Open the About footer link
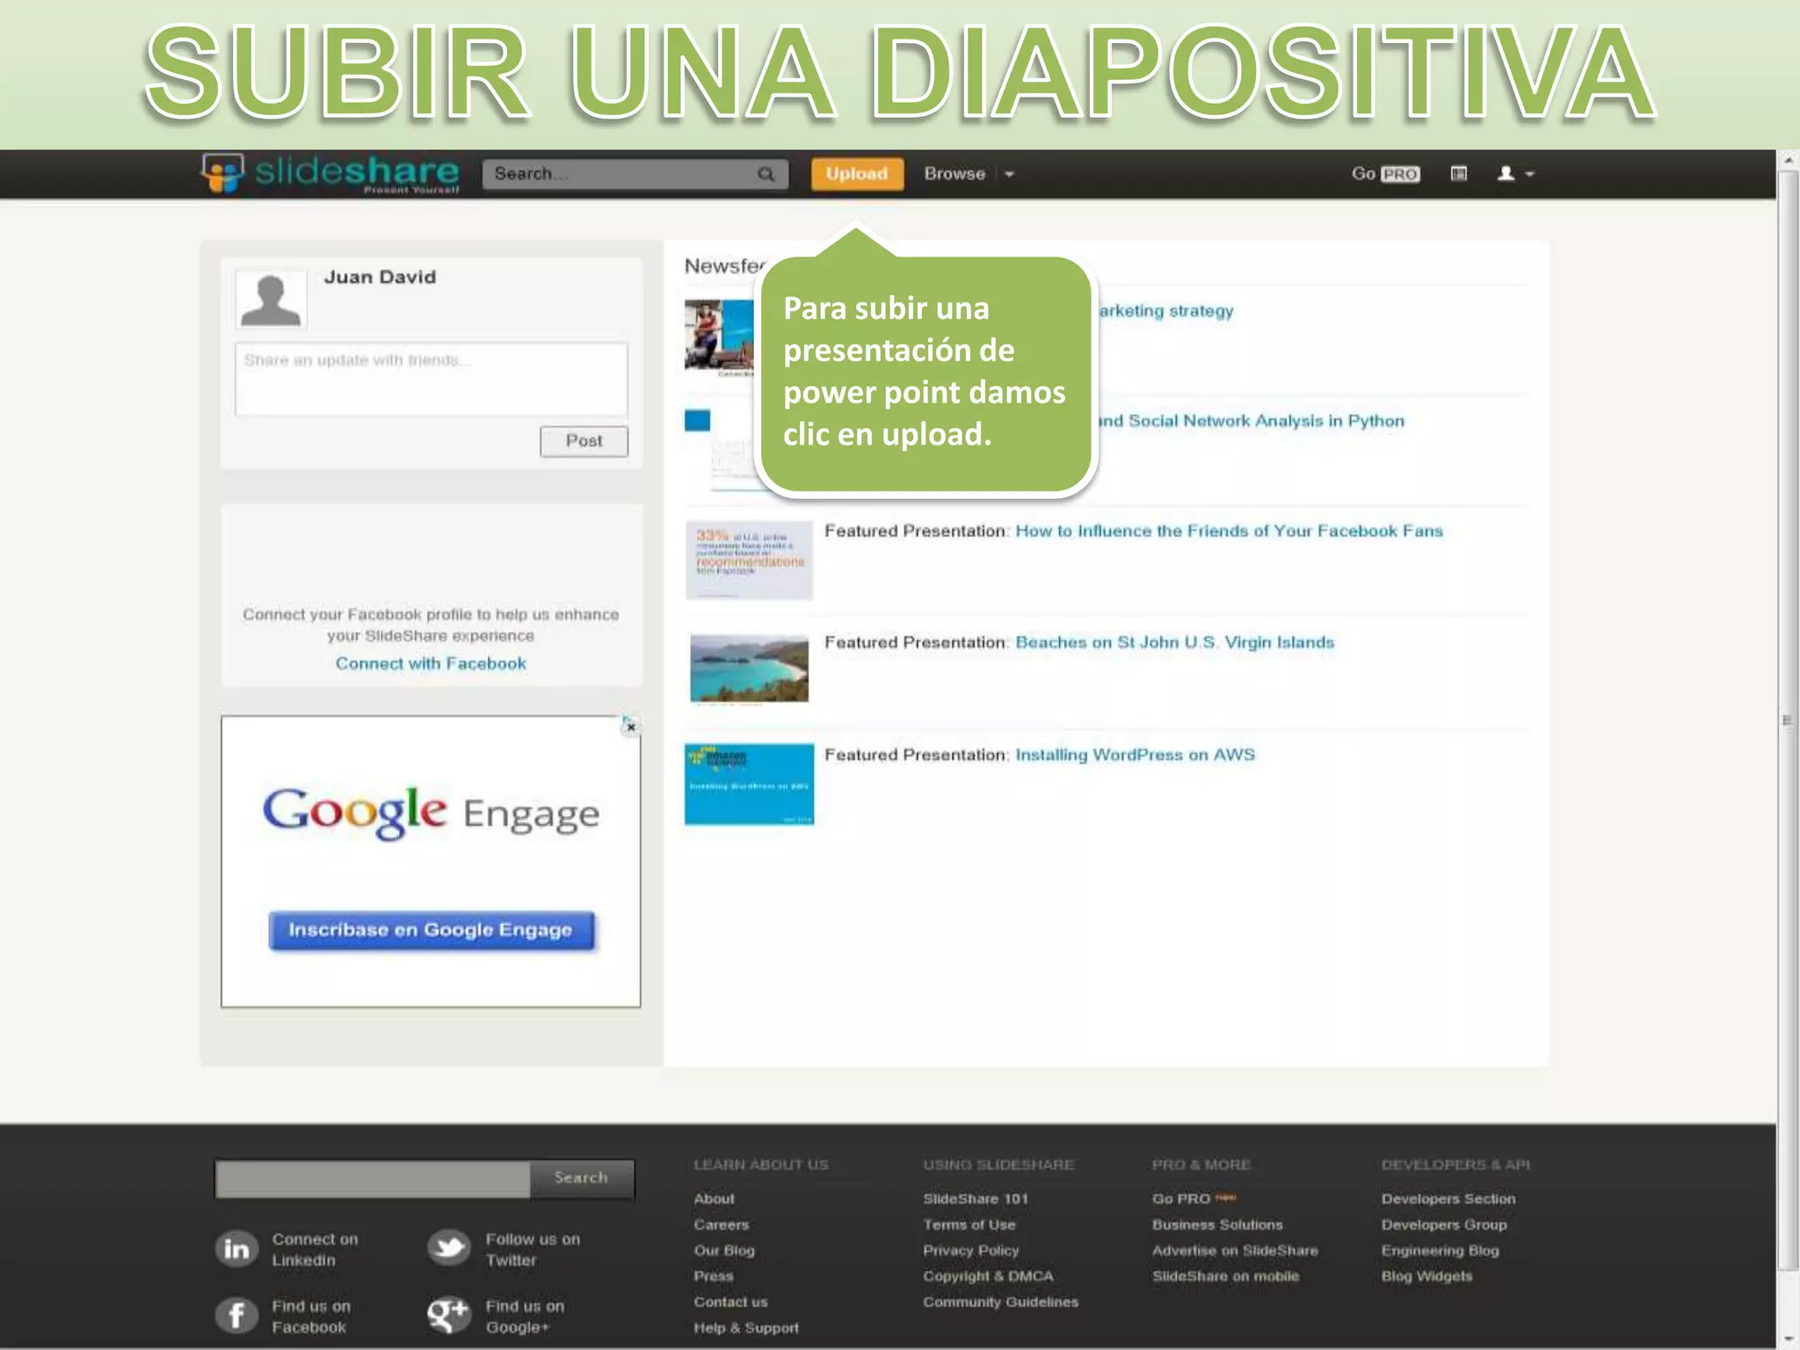 pos(714,1199)
